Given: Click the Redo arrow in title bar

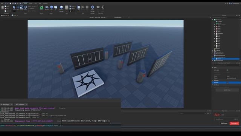Looking at the screenshot, I should click(x=8, y=3).
